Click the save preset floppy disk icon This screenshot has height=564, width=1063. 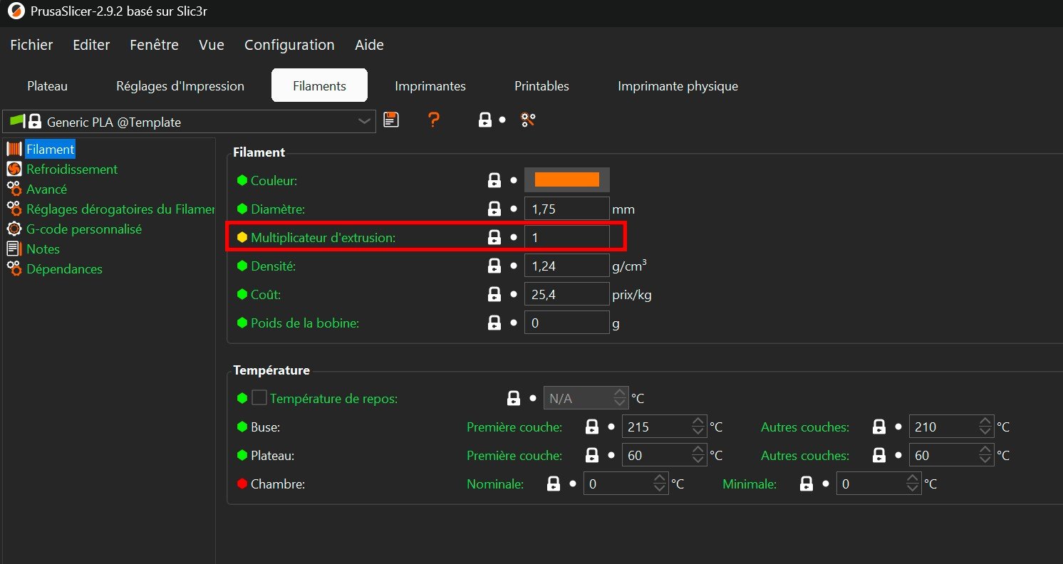390,120
